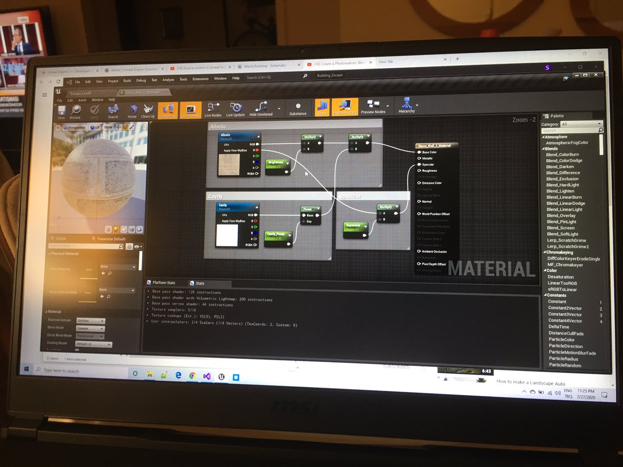This screenshot has width=623, height=467.
Task: Toggle the Platform Stats toolbar button
Action: 345,107
